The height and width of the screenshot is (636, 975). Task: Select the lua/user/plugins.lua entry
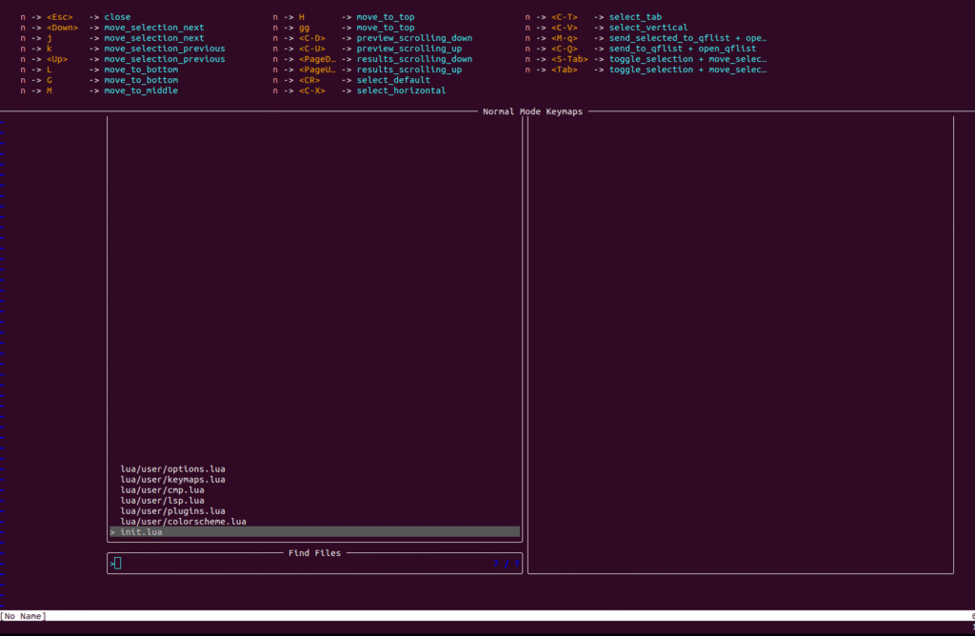tap(172, 511)
